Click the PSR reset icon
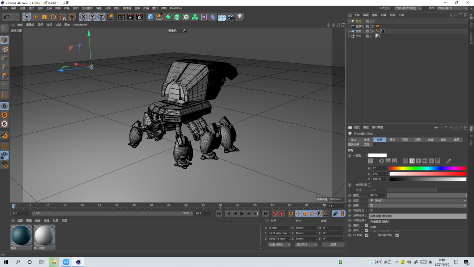Screen dimensions: 474x267 (63, 17)
